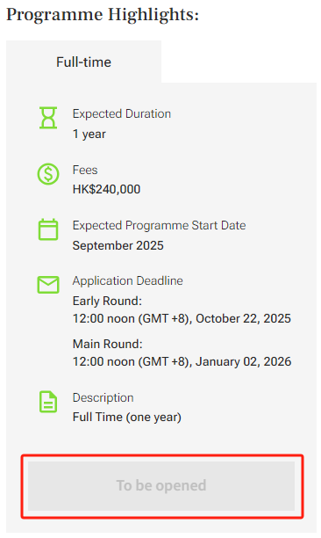Click the Fees label text
This screenshot has width=321, height=538.
(x=85, y=170)
